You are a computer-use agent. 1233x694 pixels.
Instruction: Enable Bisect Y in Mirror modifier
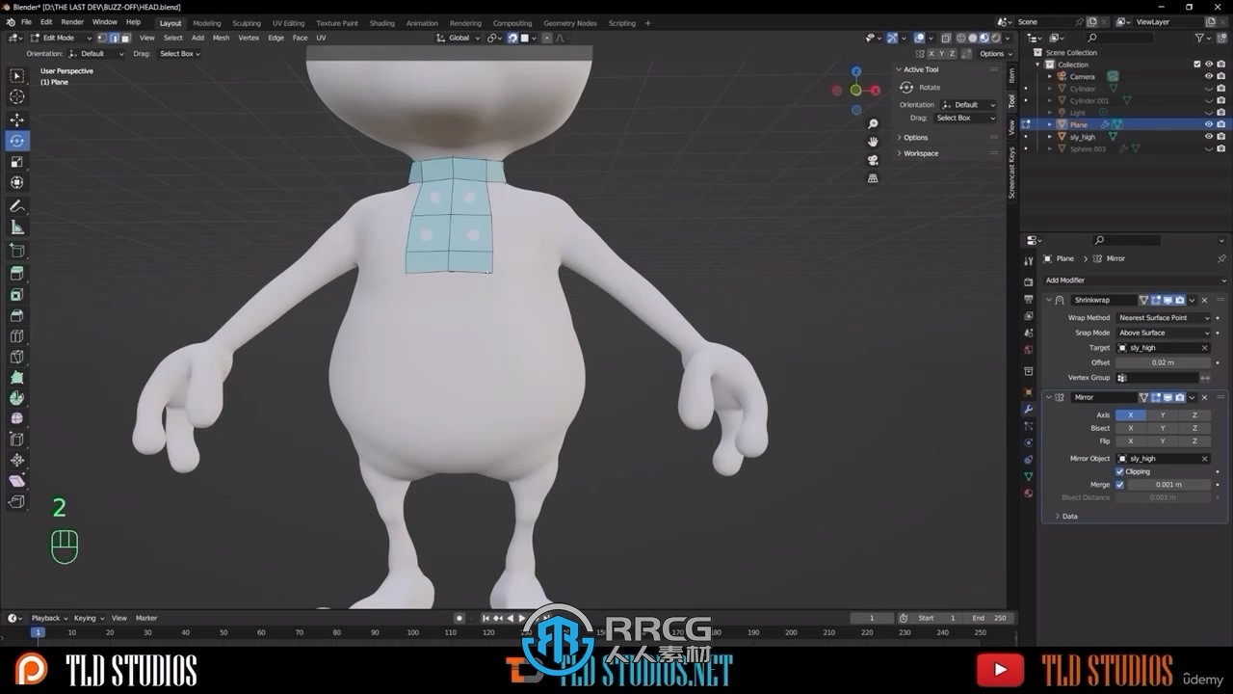1163,428
